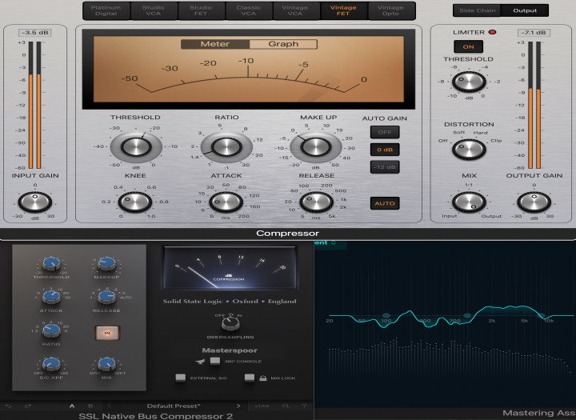Viewport: 576px width, 420px height.
Task: Switch to the Studio VCA compressor model
Action: [x=154, y=11]
